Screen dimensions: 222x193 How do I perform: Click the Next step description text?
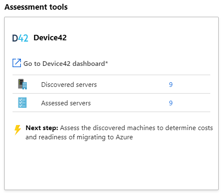coord(119,133)
